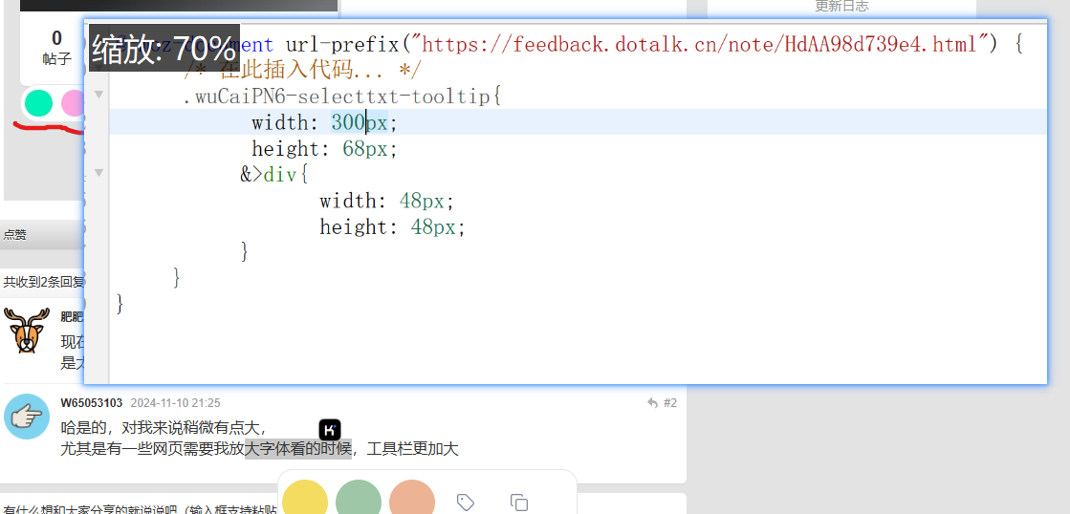The width and height of the screenshot is (1070, 514).
Task: Choose the orange-peach color in bottom toolbar
Action: pyautogui.click(x=412, y=497)
